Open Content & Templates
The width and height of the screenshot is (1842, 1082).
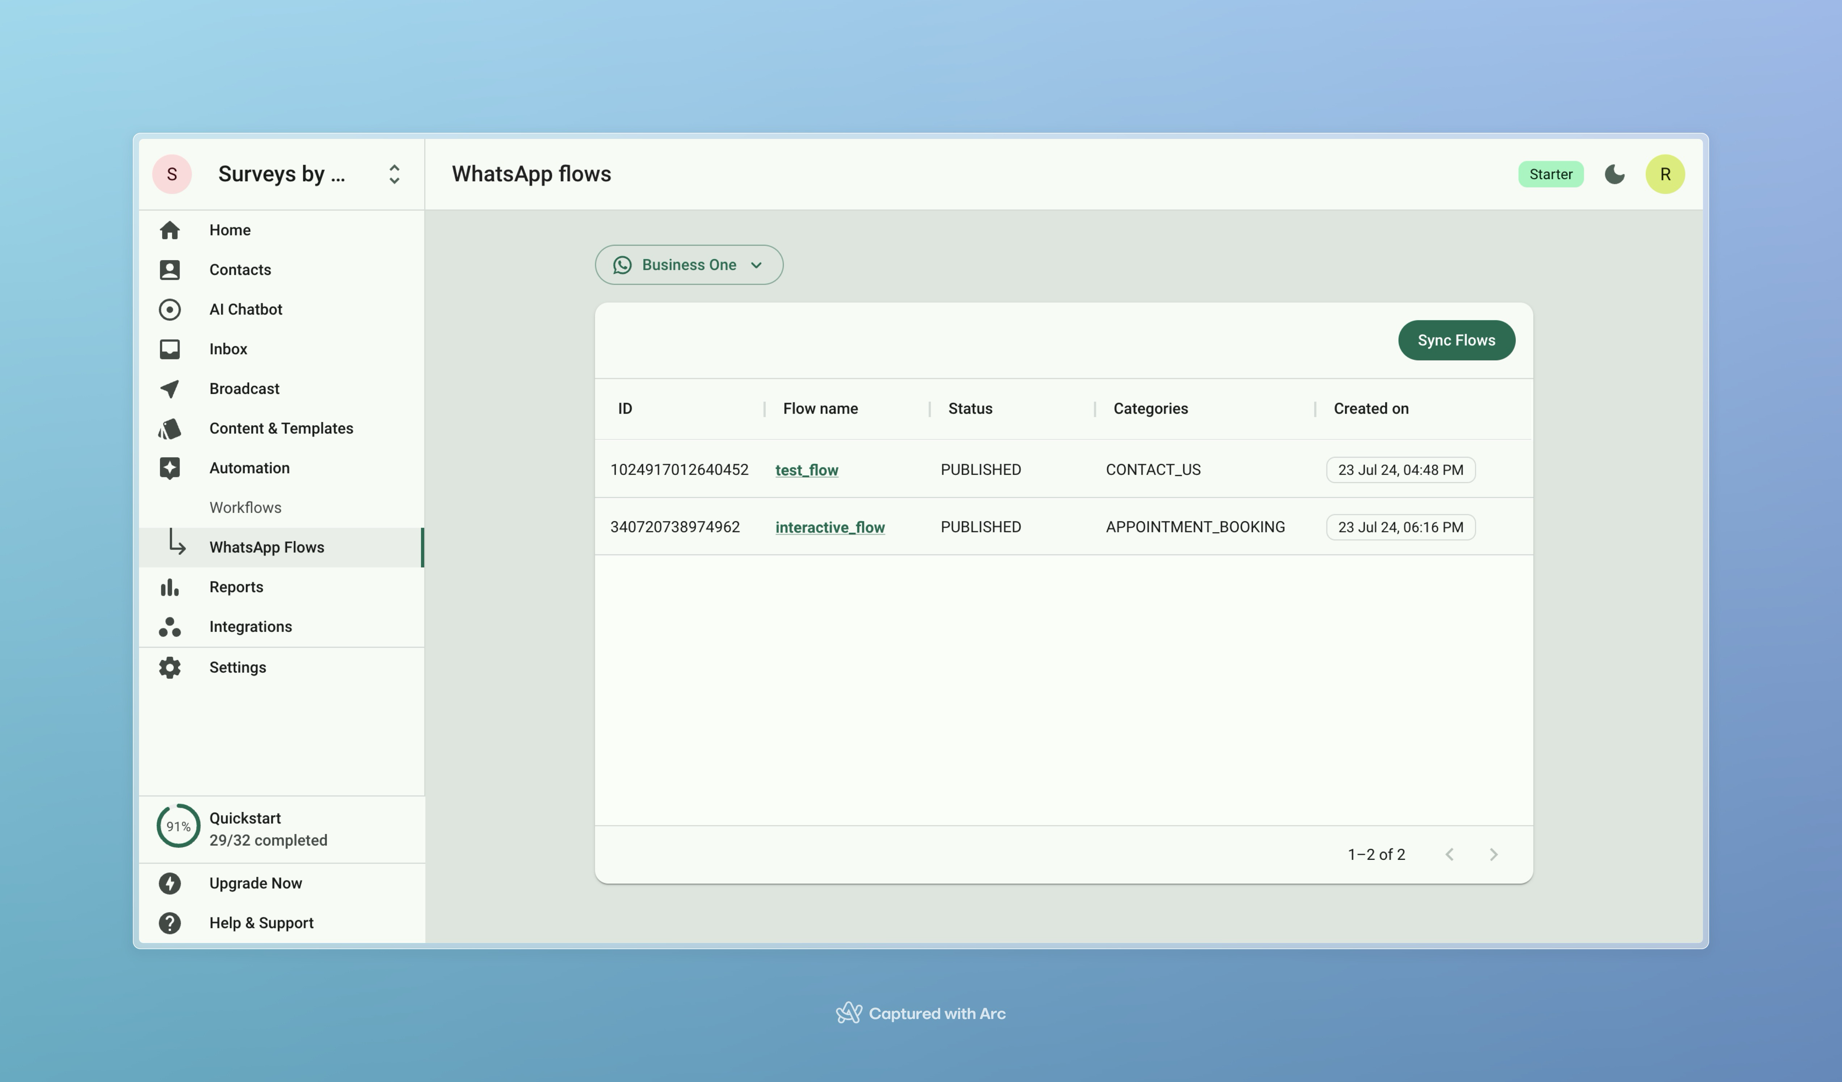[281, 428]
